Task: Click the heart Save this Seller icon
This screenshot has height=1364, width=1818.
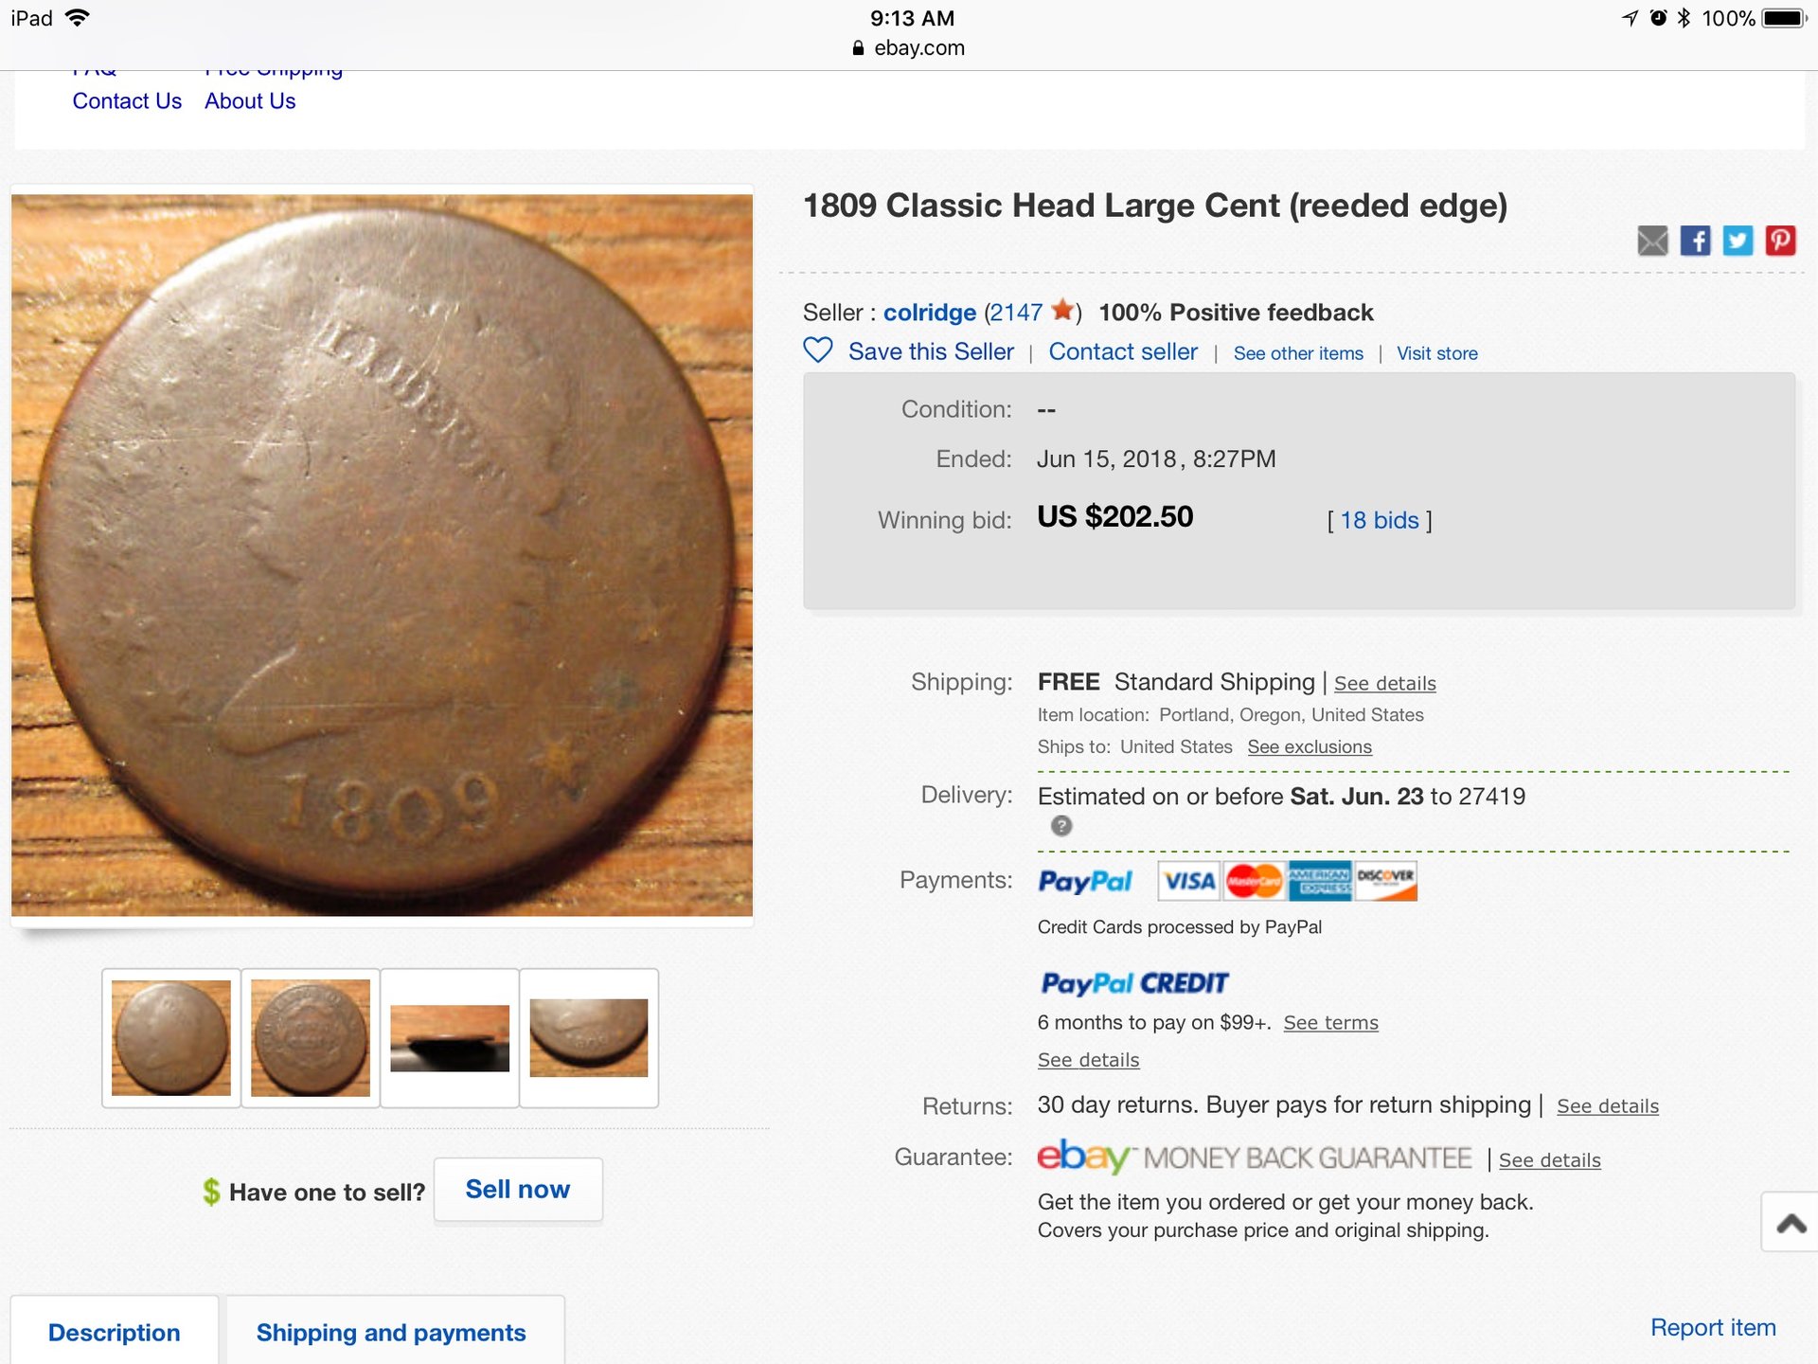Action: tap(818, 350)
